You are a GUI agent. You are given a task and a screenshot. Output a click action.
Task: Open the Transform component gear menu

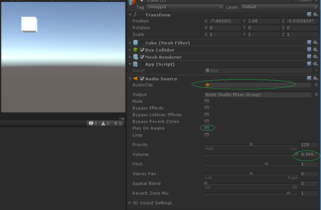315,15
